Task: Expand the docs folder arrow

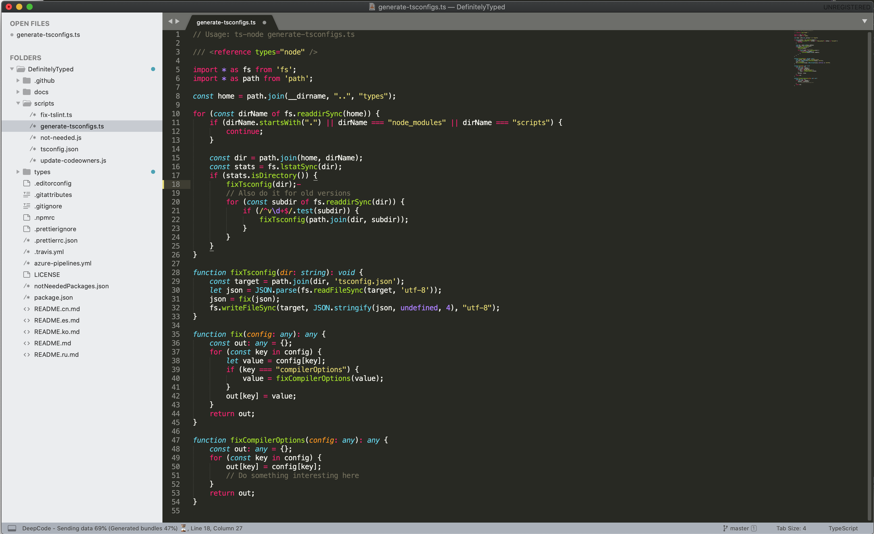Action: 18,92
